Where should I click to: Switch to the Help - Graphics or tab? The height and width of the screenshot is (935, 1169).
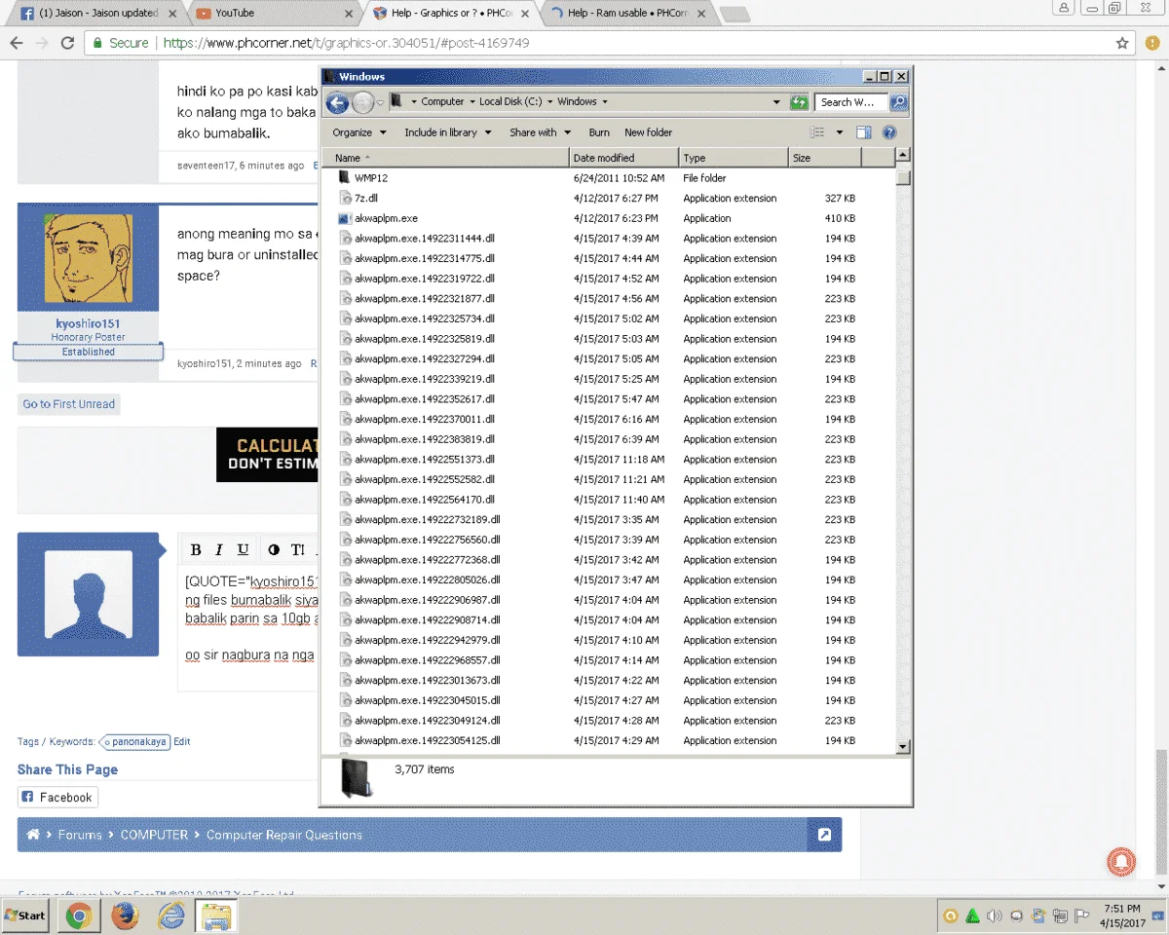coord(450,13)
